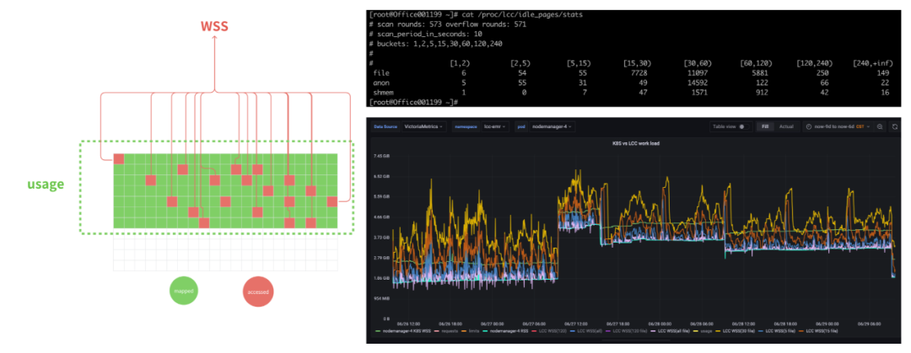This screenshot has height=353, width=911.
Task: Select the Fill display option
Action: click(764, 126)
